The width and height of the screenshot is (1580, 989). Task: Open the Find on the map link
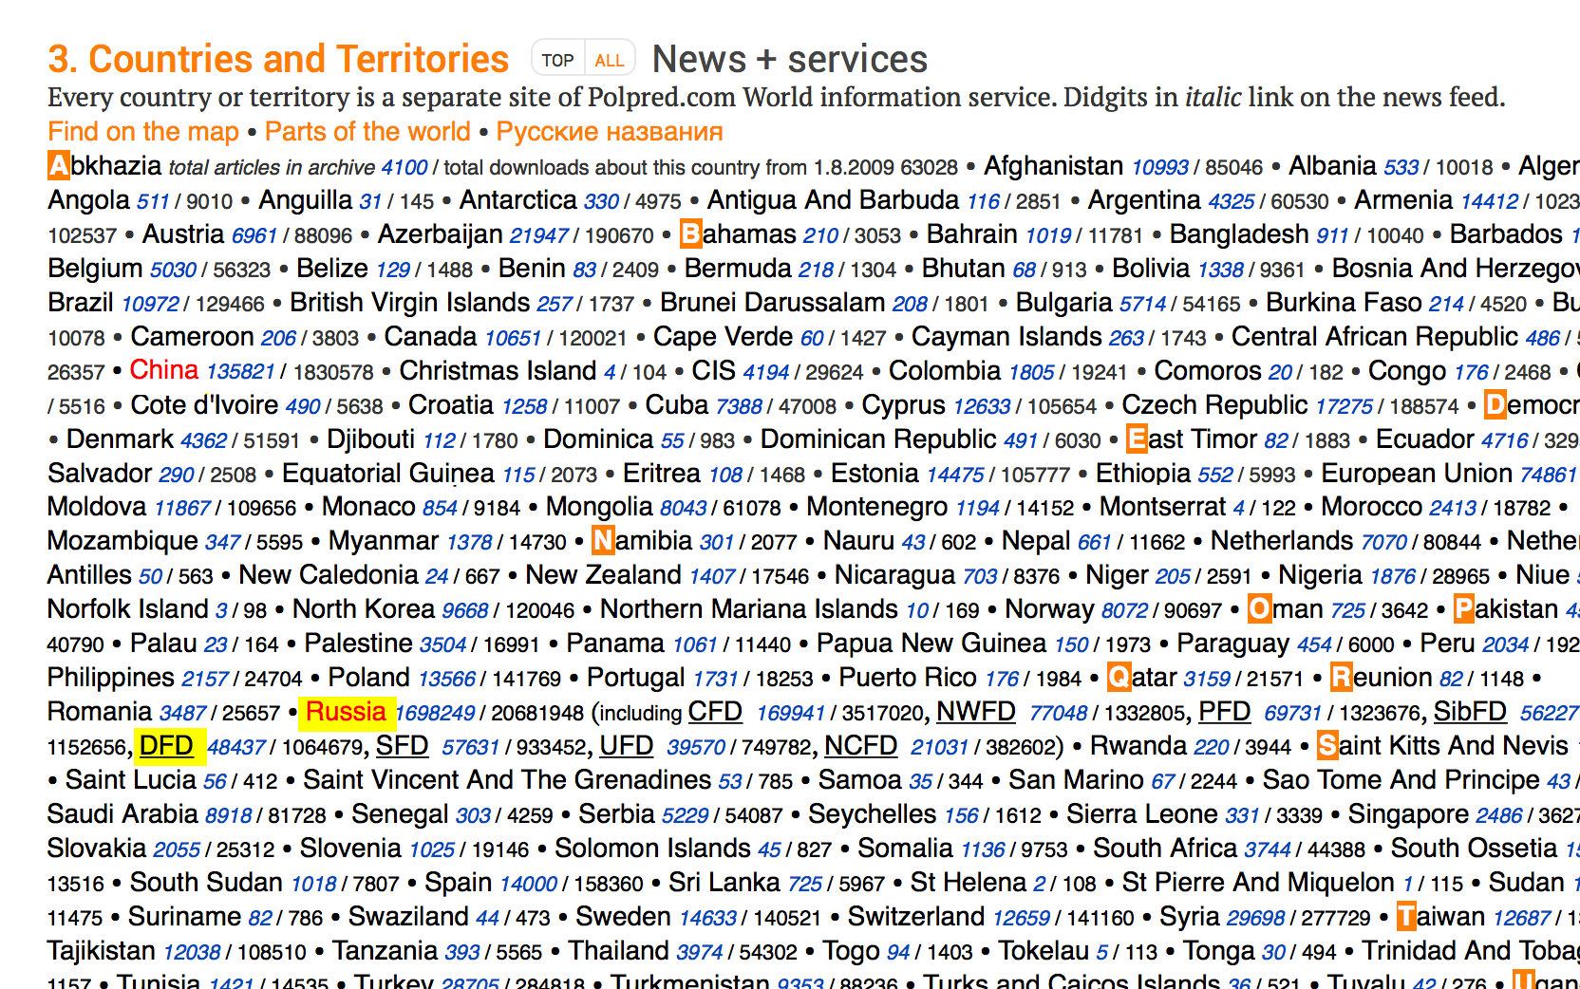143,132
